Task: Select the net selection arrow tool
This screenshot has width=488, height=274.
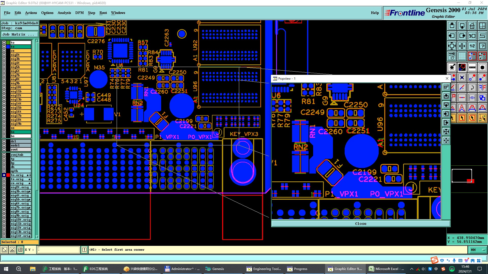Action: point(482,118)
